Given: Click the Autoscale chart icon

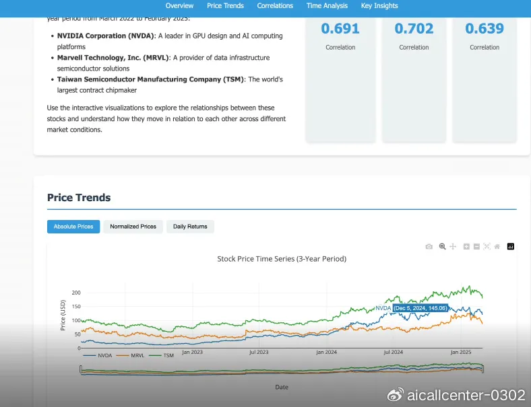Looking at the screenshot, I should pos(487,246).
